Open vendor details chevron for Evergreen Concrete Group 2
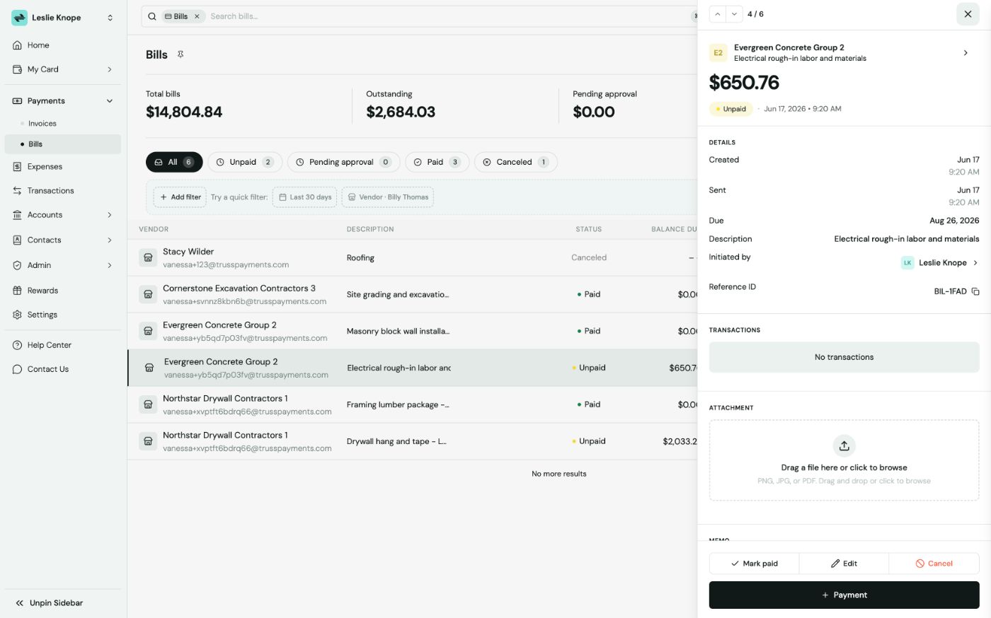 pyautogui.click(x=966, y=53)
